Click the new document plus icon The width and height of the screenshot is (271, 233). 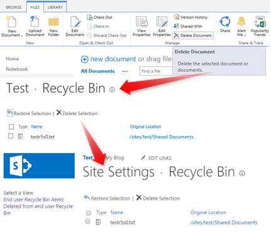pos(85,59)
